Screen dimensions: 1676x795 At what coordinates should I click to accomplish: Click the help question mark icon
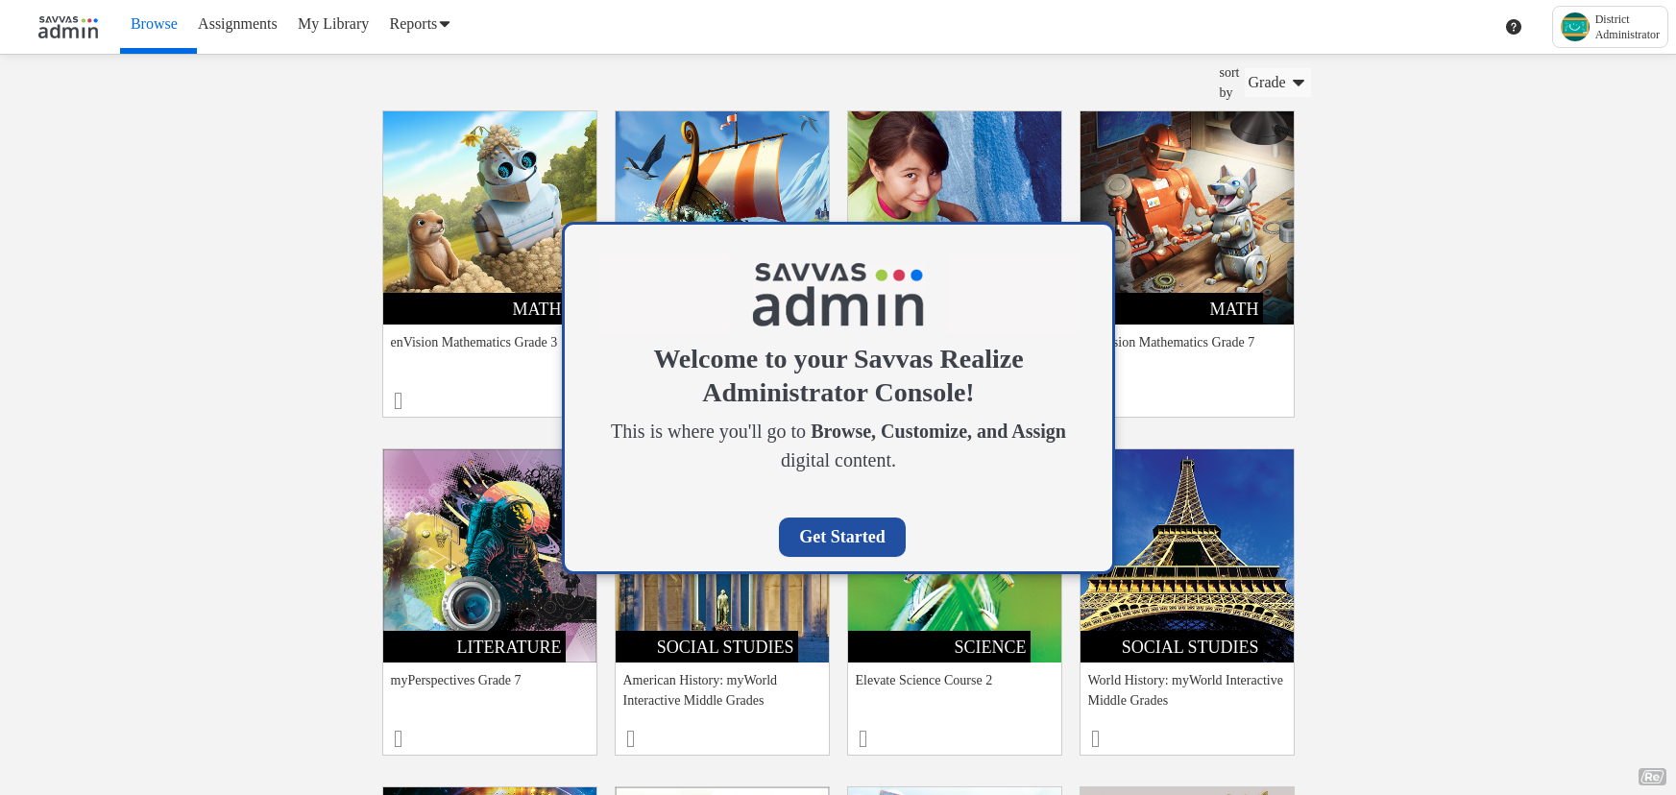point(1513,27)
